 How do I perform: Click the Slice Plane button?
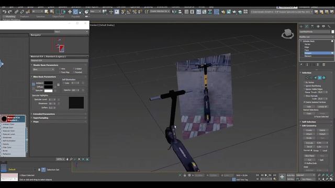[309, 156]
